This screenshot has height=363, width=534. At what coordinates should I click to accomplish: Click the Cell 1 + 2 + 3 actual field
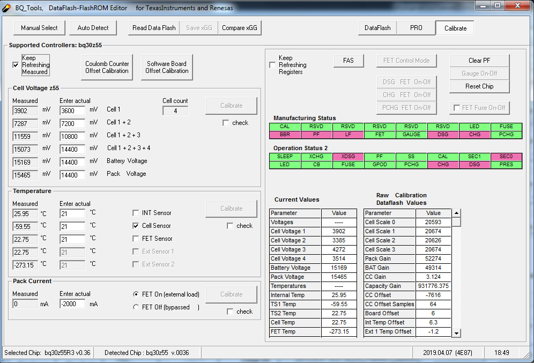pos(72,137)
